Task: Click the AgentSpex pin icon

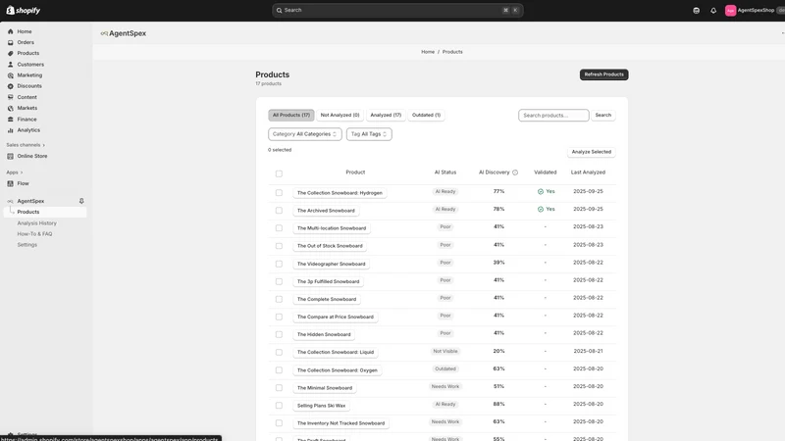Action: tap(81, 201)
